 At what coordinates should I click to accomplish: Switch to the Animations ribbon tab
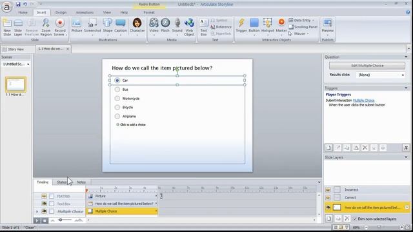85,12
